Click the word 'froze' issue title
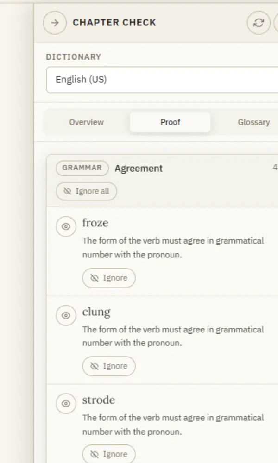This screenshot has height=463, width=278. [95, 223]
